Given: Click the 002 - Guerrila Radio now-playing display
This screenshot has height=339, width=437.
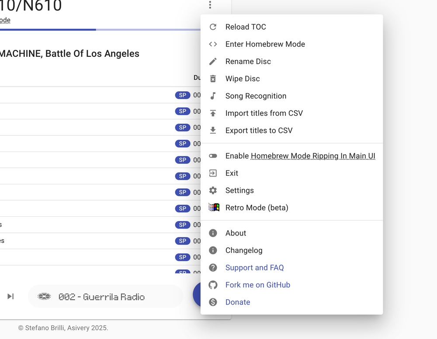Looking at the screenshot, I should click(x=106, y=297).
